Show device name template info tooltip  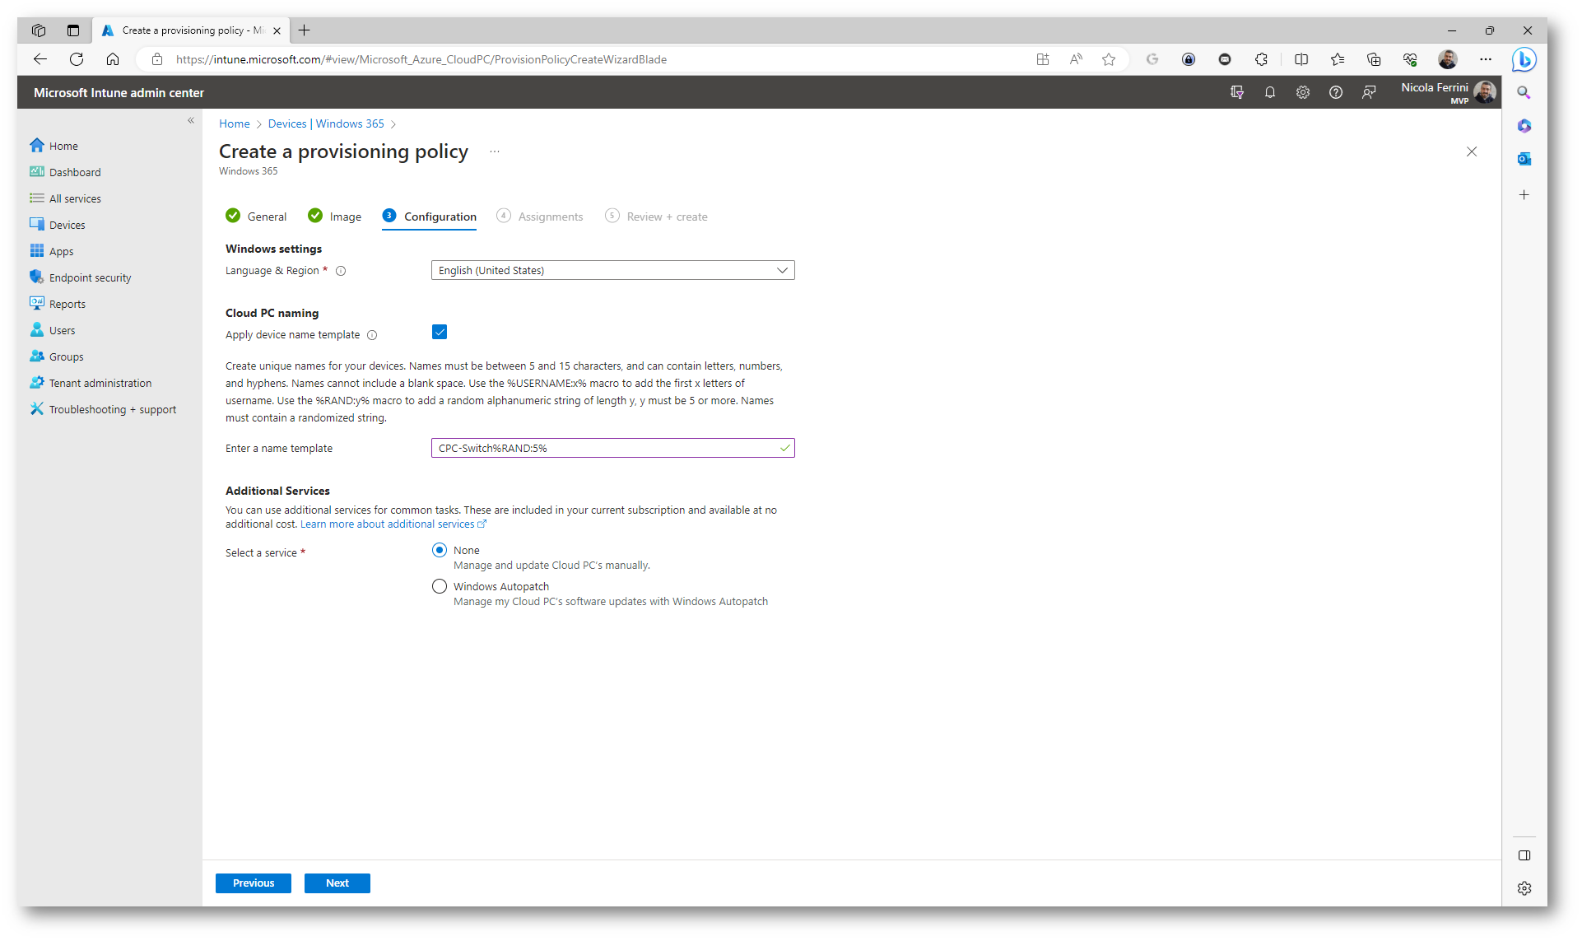pos(372,335)
